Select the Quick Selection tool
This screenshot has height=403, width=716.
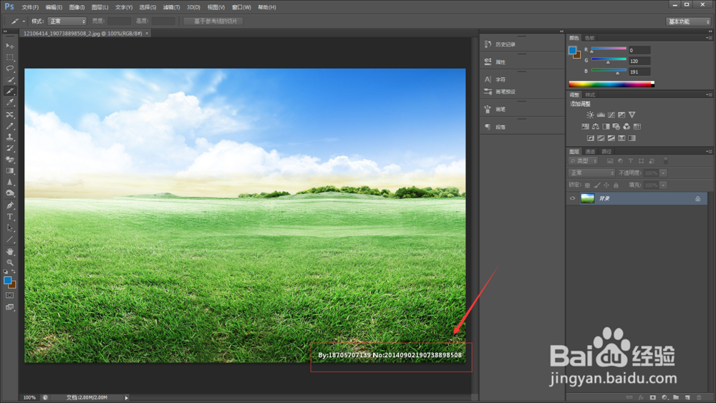[x=9, y=80]
